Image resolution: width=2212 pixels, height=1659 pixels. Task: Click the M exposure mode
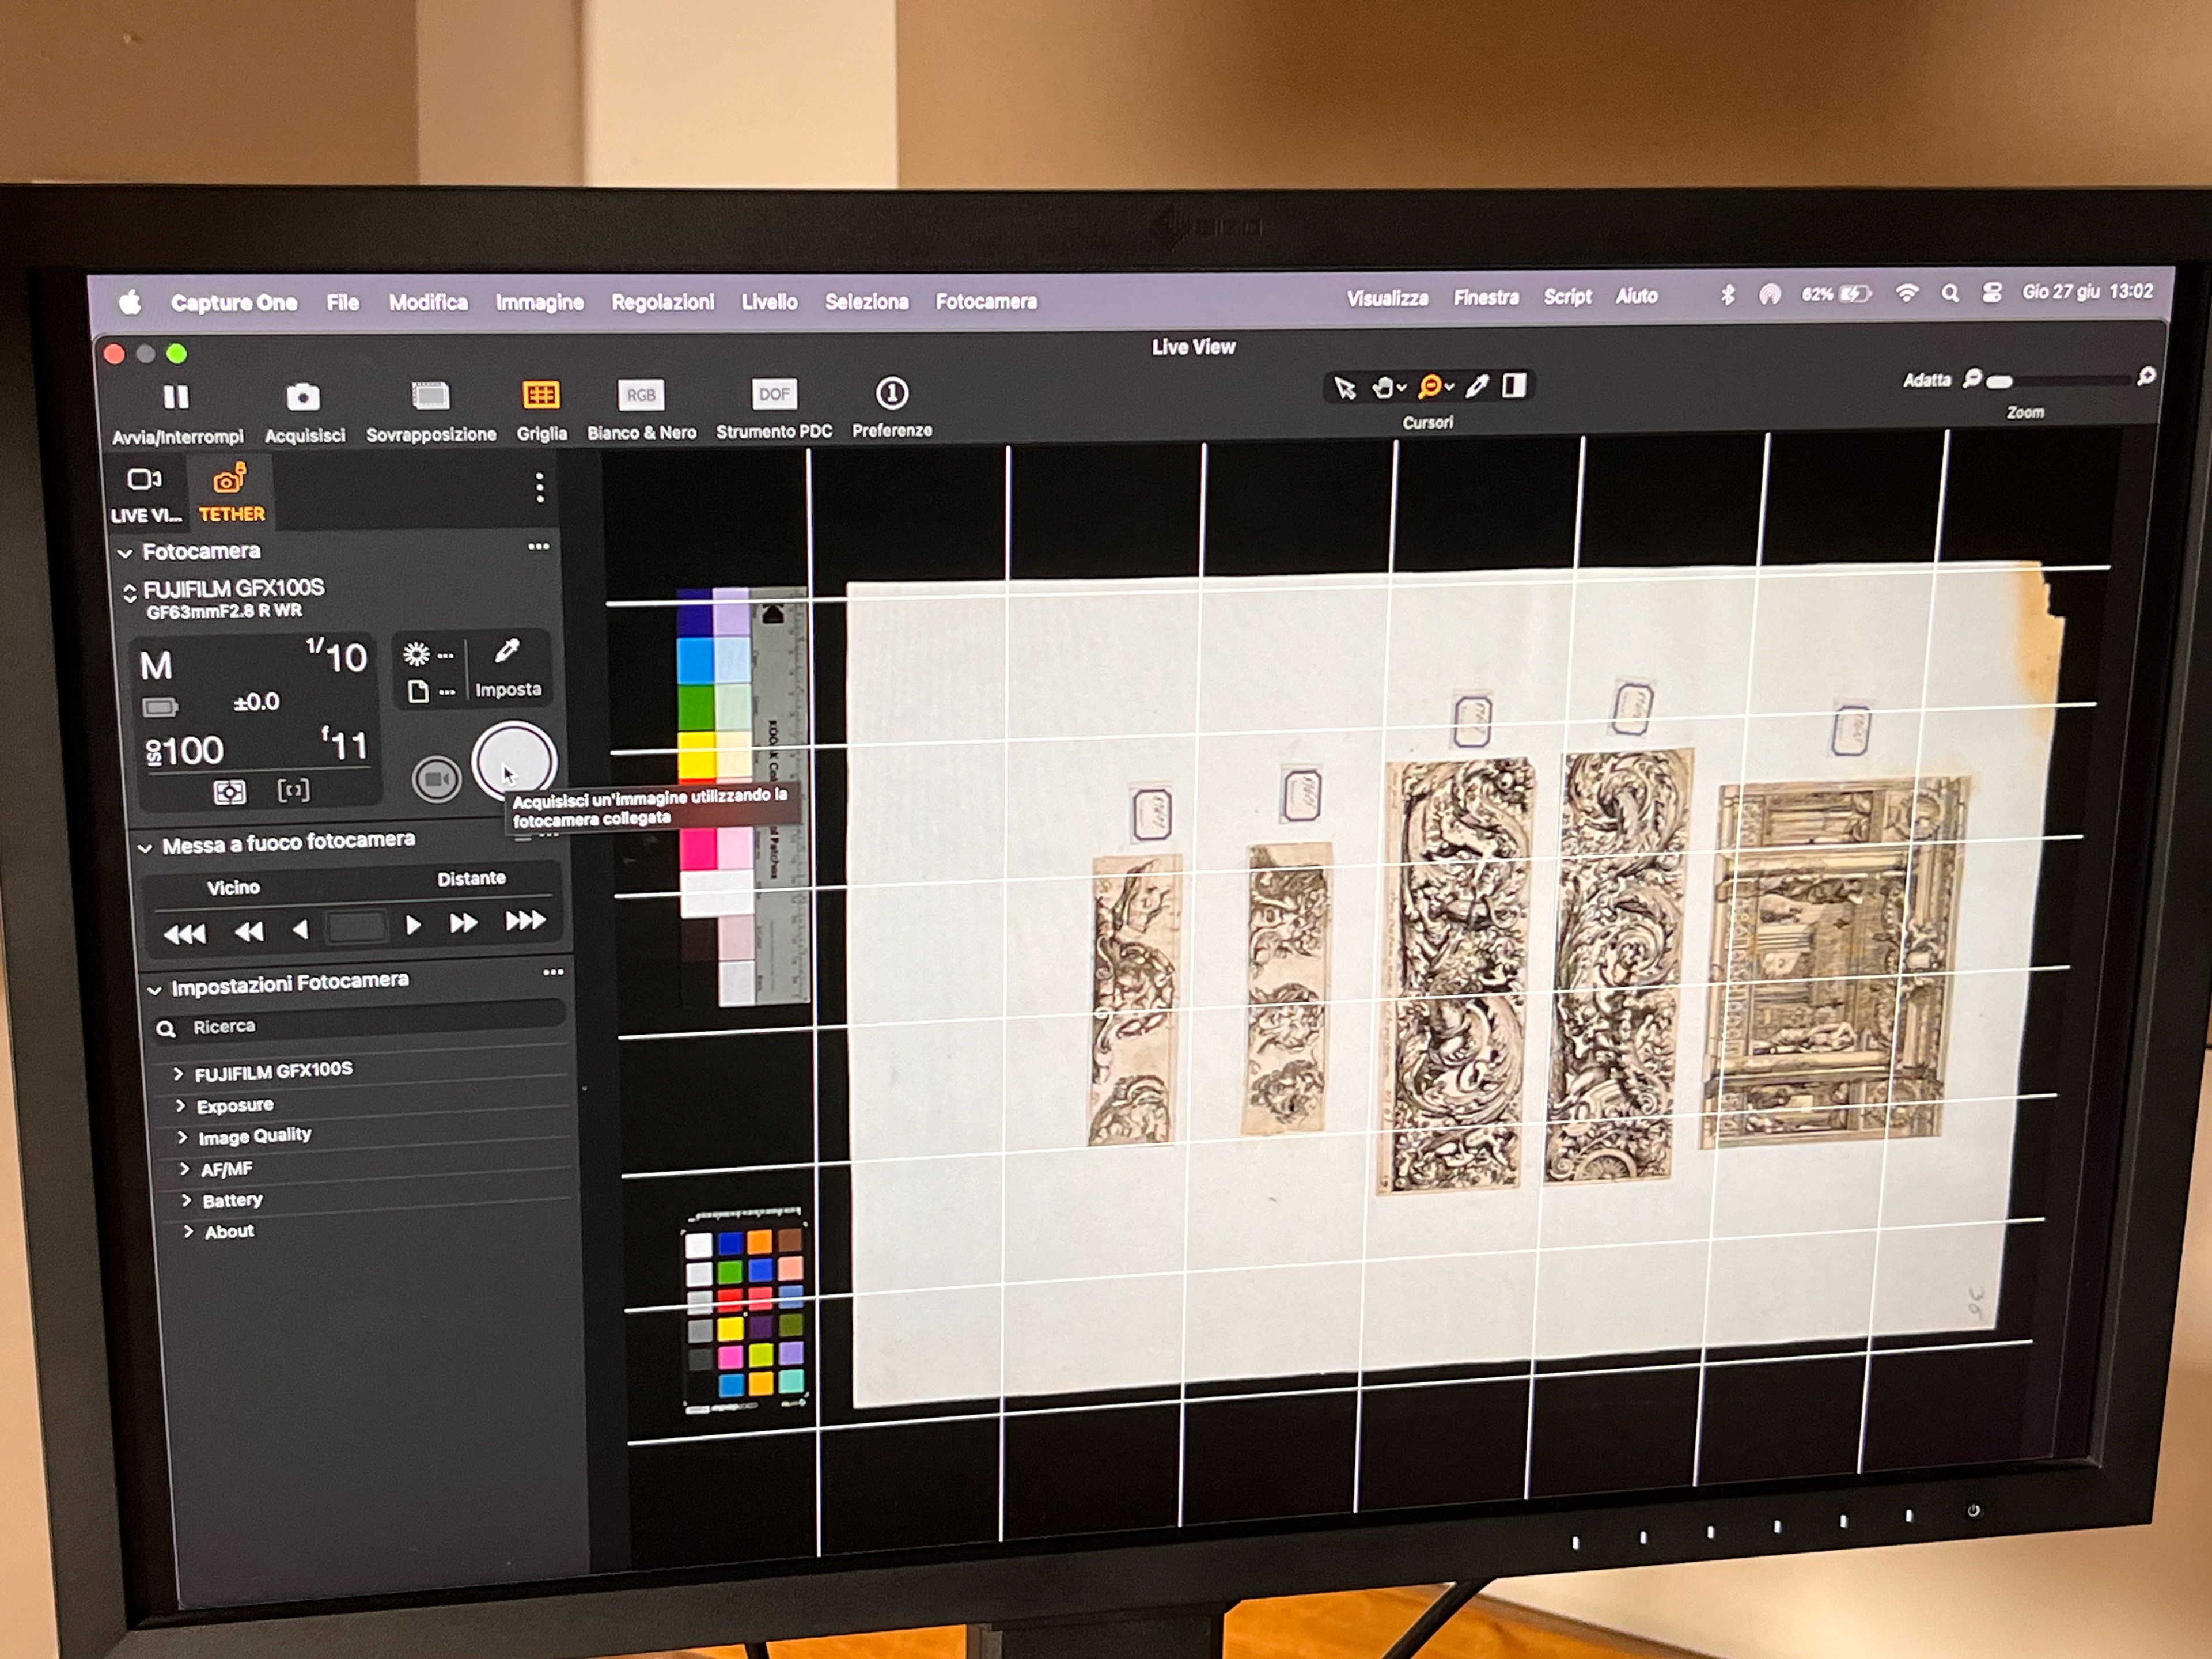point(156,665)
